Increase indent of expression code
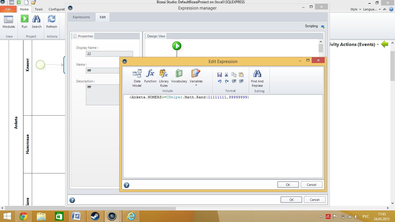 point(241,81)
